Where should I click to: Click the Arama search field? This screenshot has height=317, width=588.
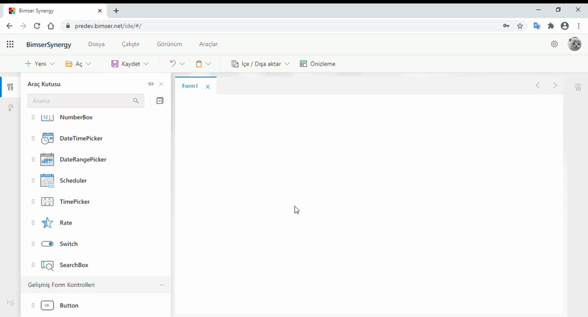click(79, 101)
